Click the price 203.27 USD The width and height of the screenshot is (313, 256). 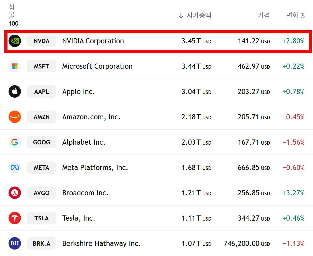coord(254,92)
